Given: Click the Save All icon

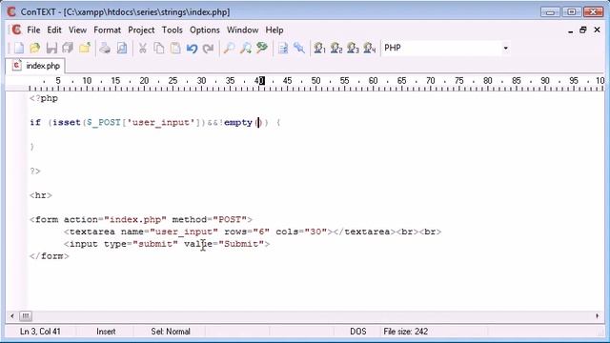Looking at the screenshot, I should click(x=68, y=49).
